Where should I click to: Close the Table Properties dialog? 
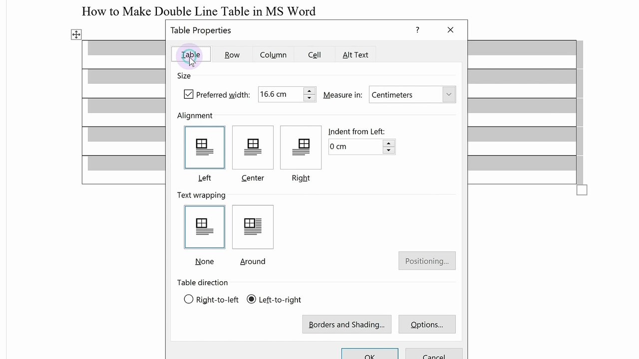(x=450, y=30)
